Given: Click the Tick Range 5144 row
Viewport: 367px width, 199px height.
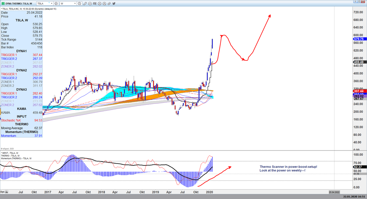Looking at the screenshot, I should [x=21, y=39].
